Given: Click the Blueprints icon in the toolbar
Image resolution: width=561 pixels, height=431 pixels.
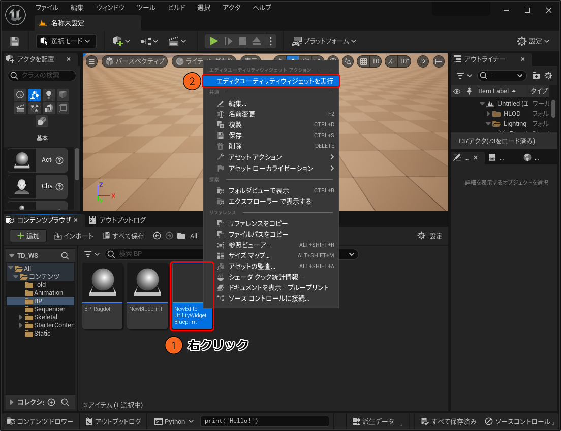Looking at the screenshot, I should point(147,41).
